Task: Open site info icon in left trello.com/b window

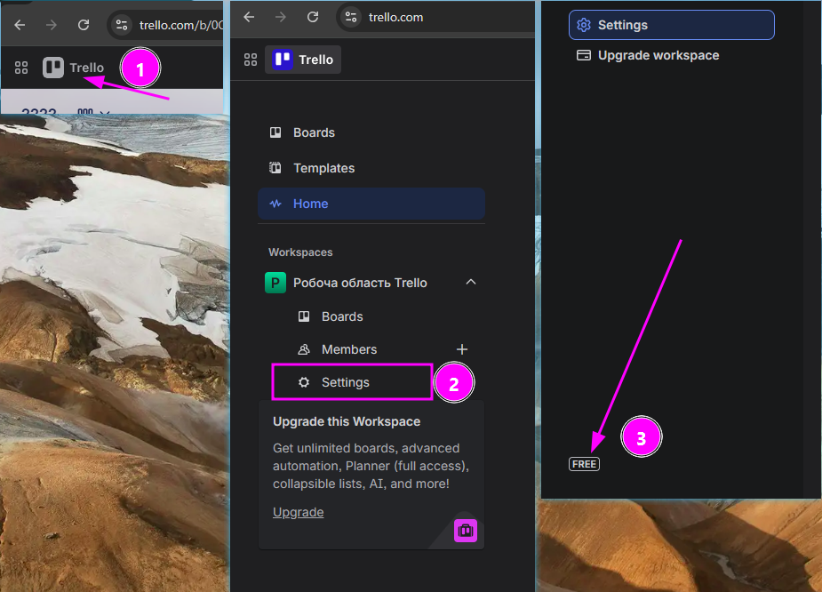Action: tap(122, 25)
